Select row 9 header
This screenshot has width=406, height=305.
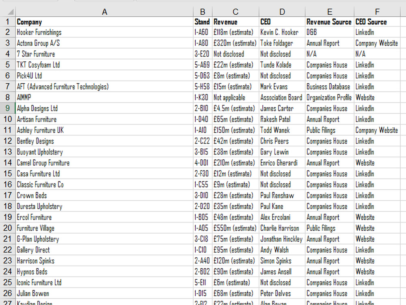[x=7, y=108]
